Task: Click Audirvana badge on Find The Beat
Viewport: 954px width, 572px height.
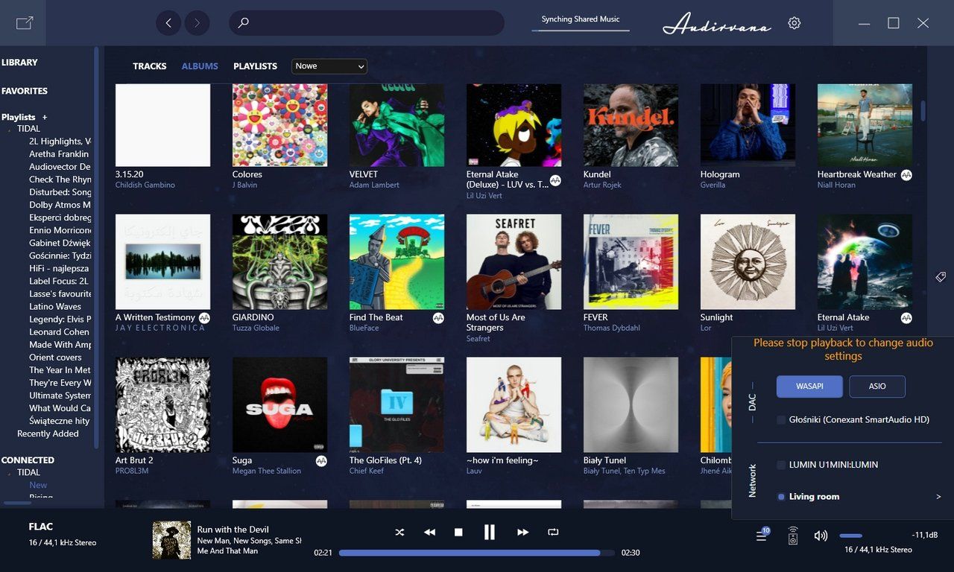Action: 438,318
